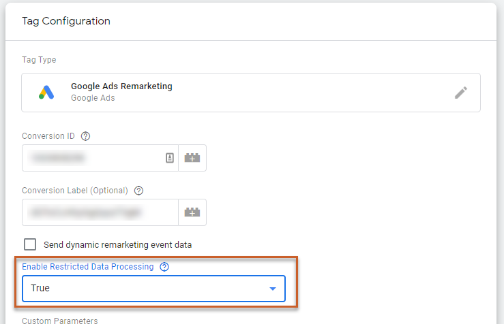Click the Google Ads subtitle under tag name

tap(93, 98)
